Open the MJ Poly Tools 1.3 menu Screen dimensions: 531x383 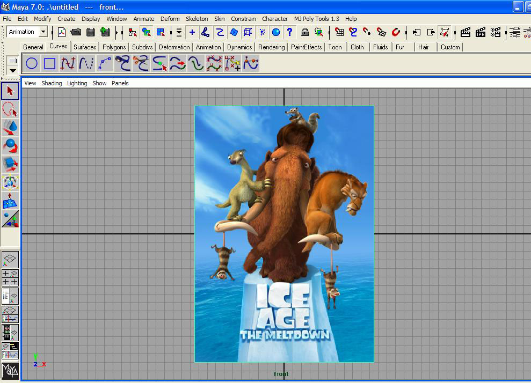(x=317, y=19)
